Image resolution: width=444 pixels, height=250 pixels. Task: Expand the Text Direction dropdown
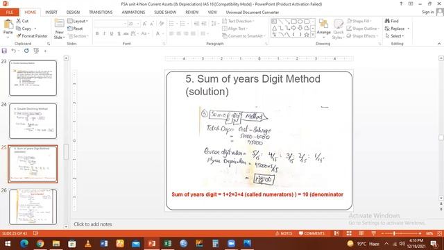tap(238, 21)
